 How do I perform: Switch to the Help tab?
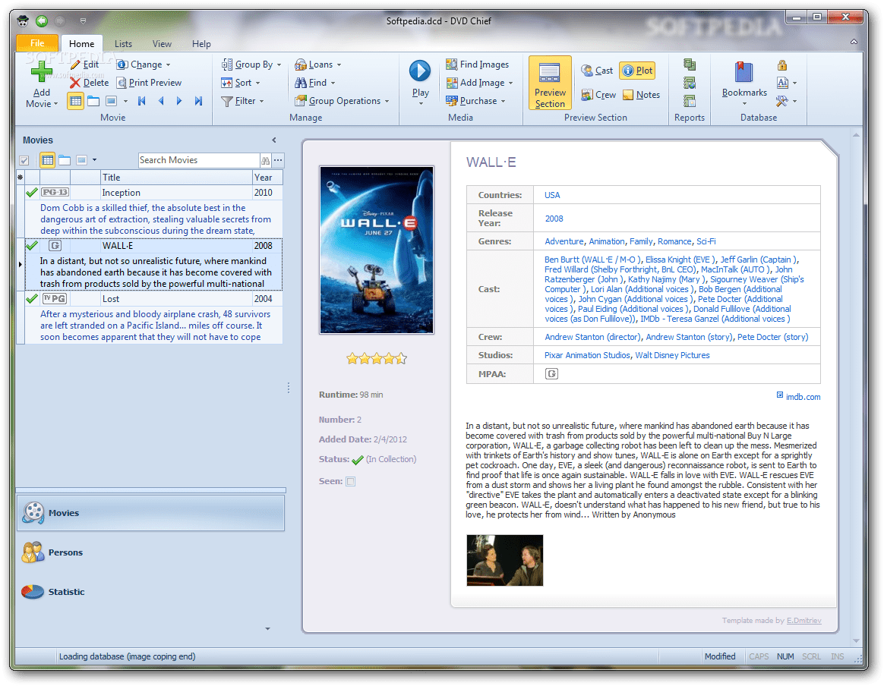click(x=201, y=43)
